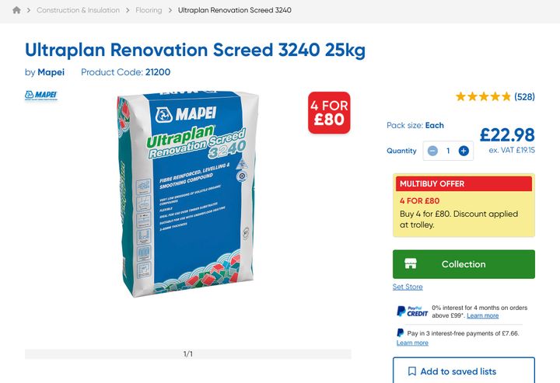Go to Flooring breadcrumb category

pos(149,11)
